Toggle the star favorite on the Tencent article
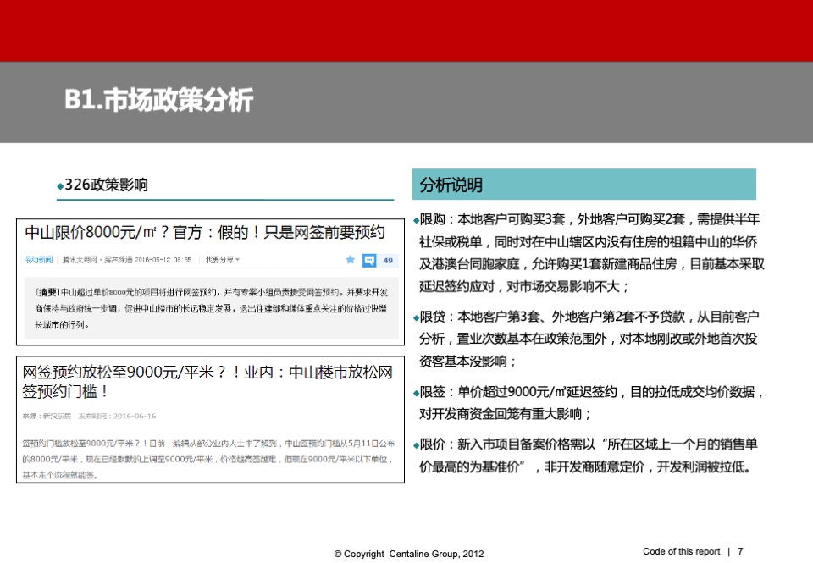Viewport: 813px width, 563px height. pos(351,261)
